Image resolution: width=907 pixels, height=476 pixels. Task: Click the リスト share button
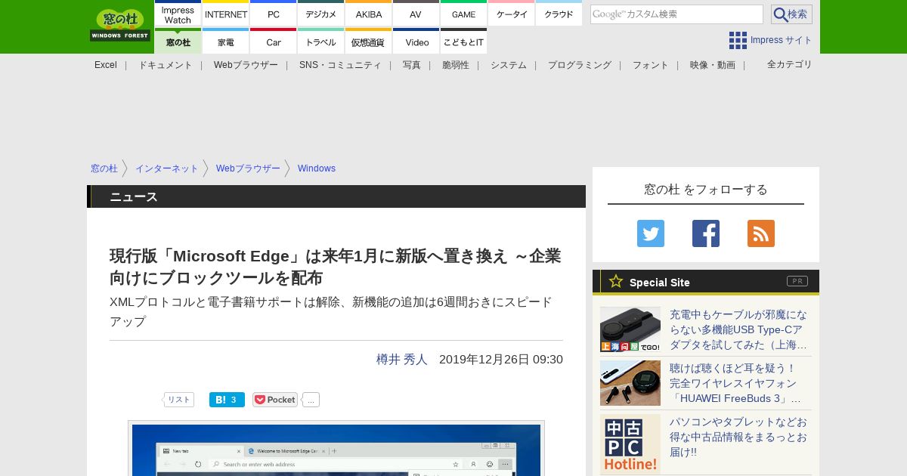pyautogui.click(x=178, y=400)
